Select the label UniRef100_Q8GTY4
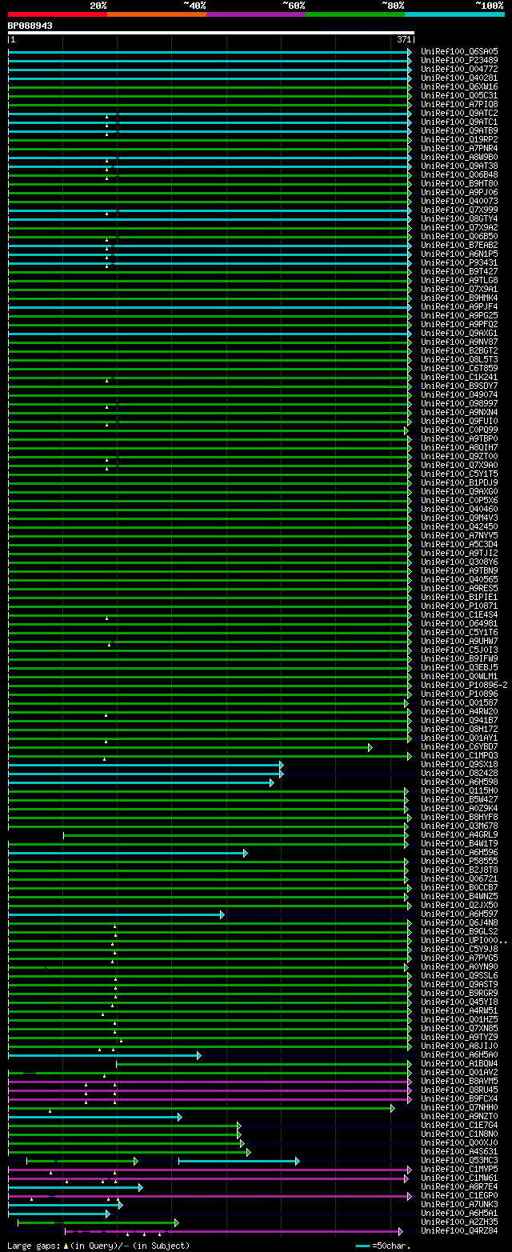This screenshot has height=1252, width=512. point(458,218)
